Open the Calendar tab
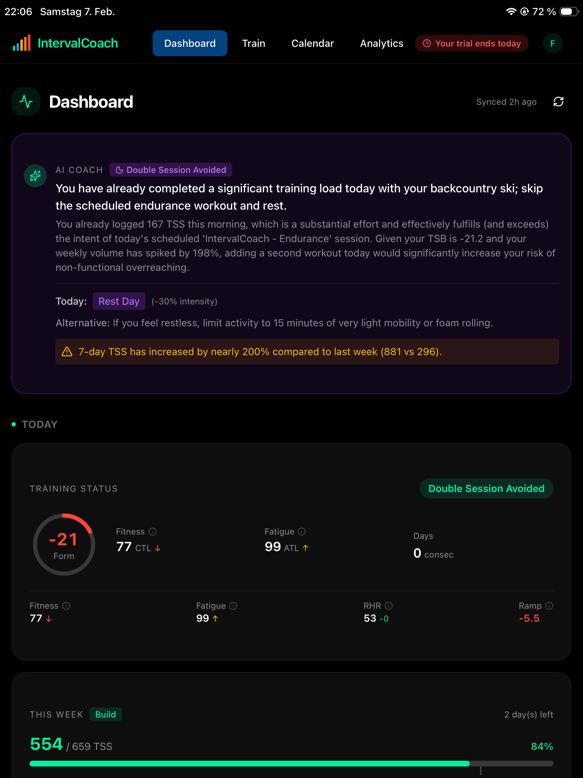The image size is (583, 778). click(x=313, y=43)
